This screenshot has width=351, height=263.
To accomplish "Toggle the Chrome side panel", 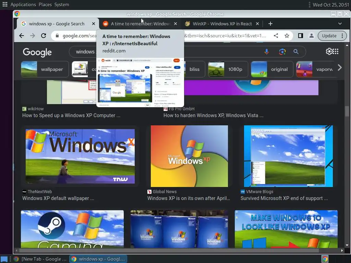I will [300, 36].
